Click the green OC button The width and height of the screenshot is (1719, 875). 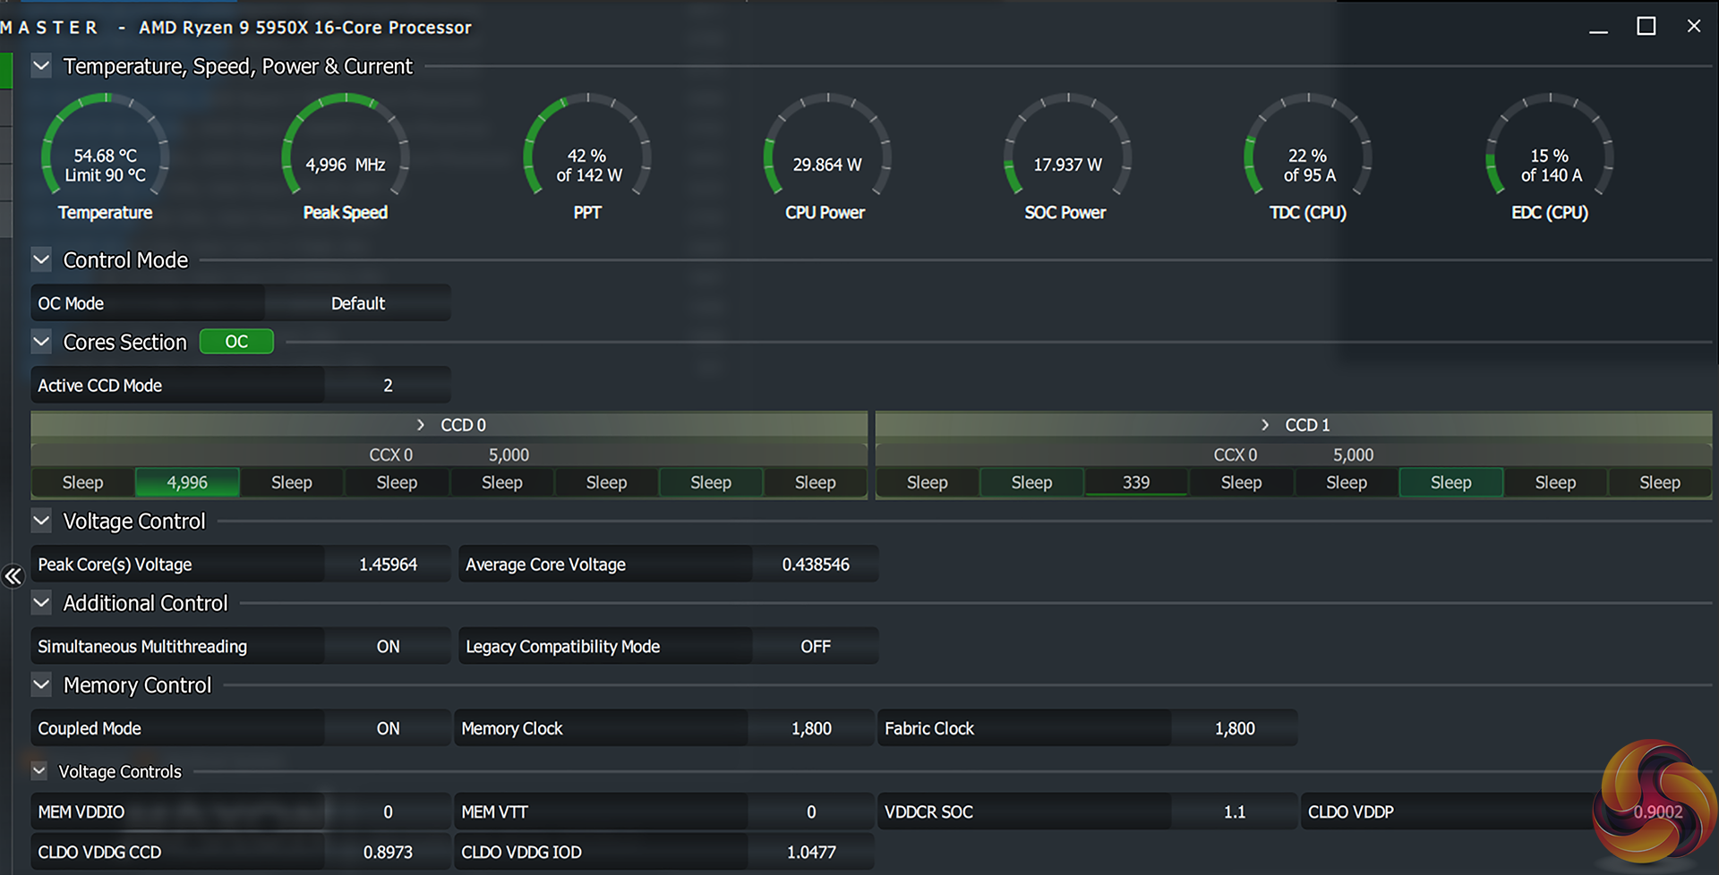(236, 342)
